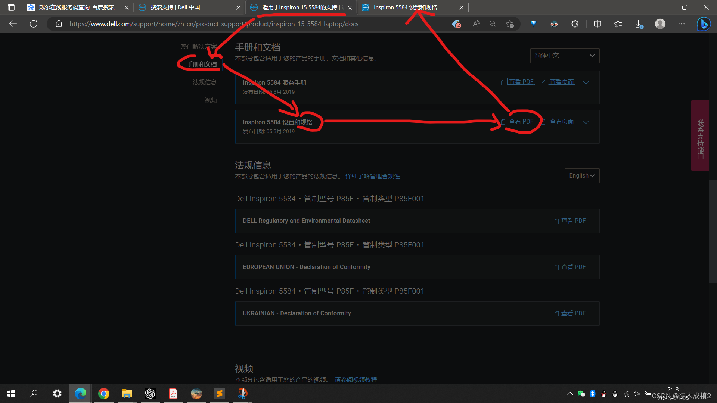The image size is (717, 403).
Task: Go to 热门解决方案 in the sidebar
Action: pos(199,47)
